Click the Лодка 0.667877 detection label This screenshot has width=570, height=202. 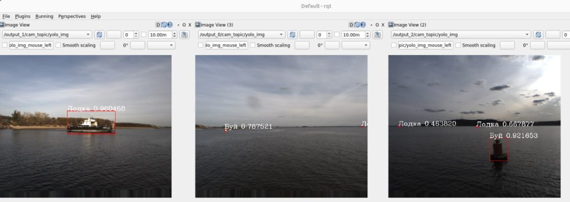coord(505,124)
